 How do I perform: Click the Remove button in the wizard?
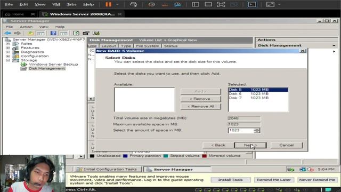click(200, 99)
